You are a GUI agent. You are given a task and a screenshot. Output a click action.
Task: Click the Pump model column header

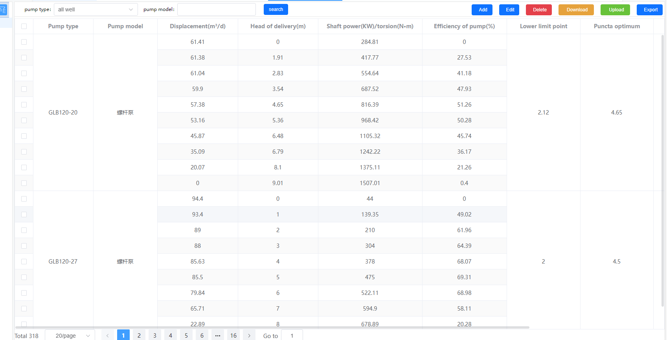[125, 26]
